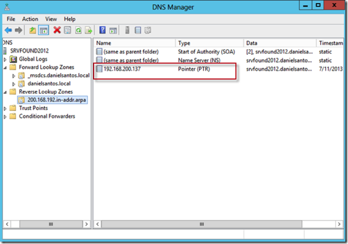Screen dimensions: 348x244
Task: Select the 192.168.200.137 record name
Action: coord(122,69)
